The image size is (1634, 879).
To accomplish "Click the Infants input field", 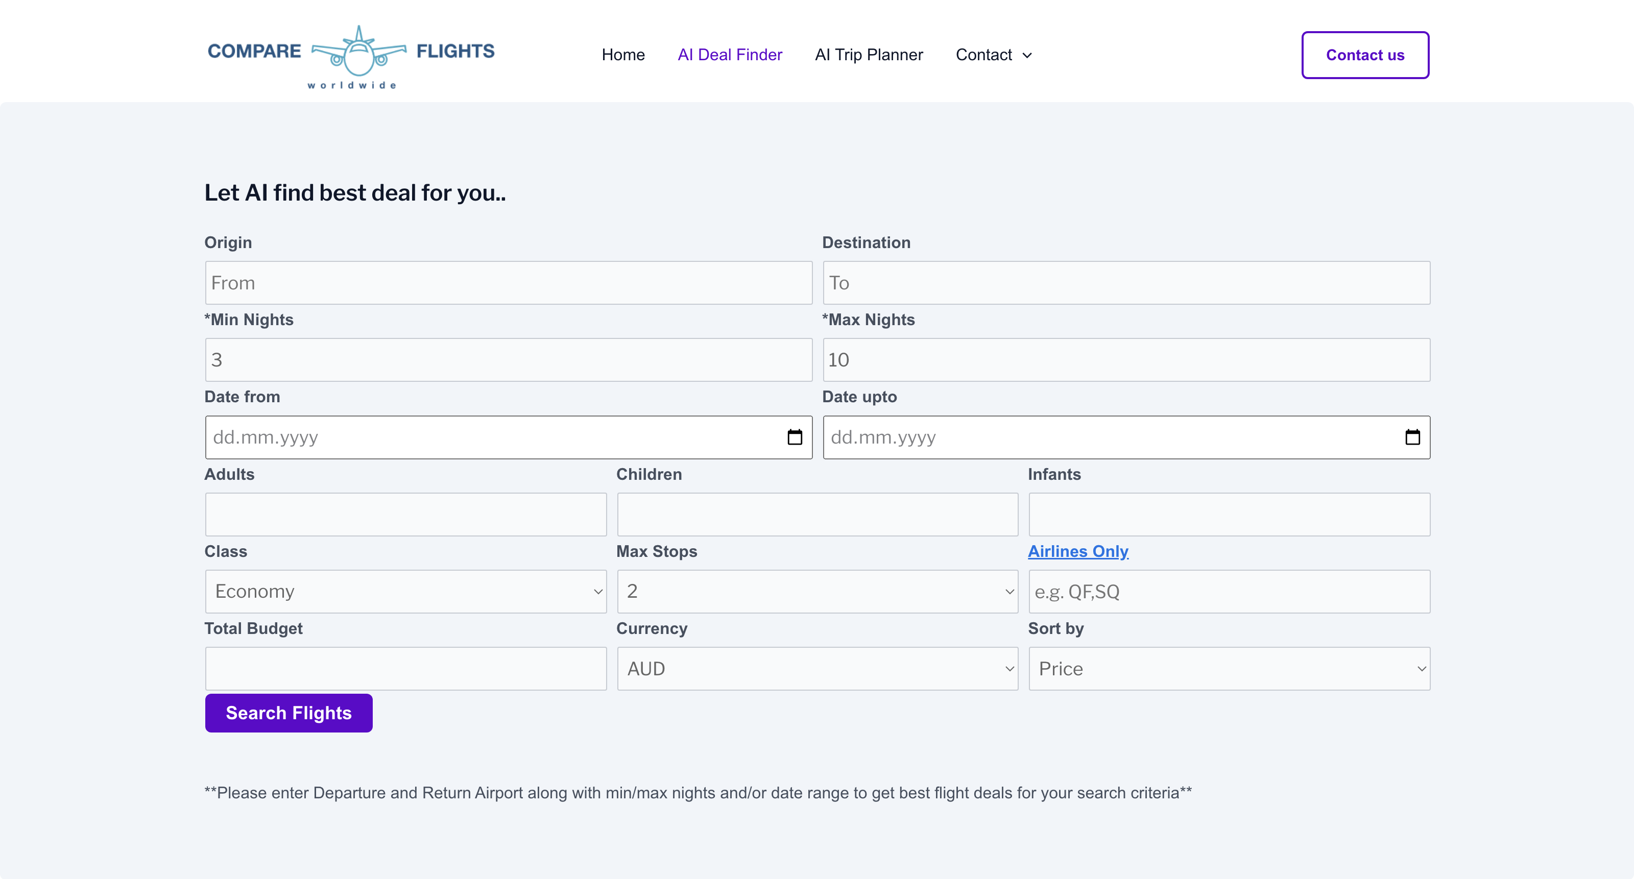I will coord(1229,515).
